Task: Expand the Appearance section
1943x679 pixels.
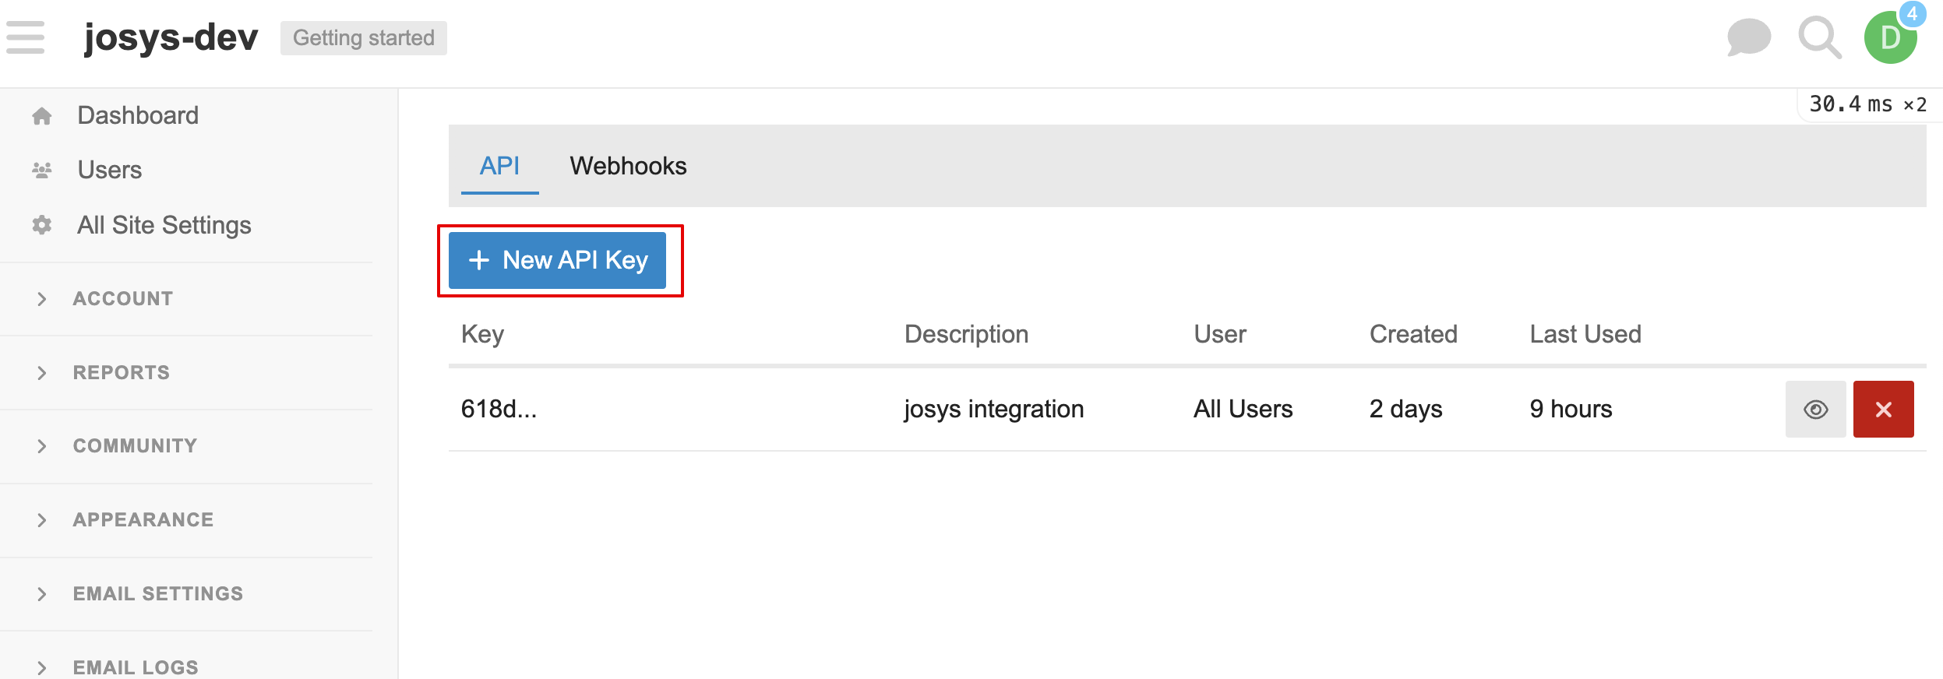Action: (143, 519)
